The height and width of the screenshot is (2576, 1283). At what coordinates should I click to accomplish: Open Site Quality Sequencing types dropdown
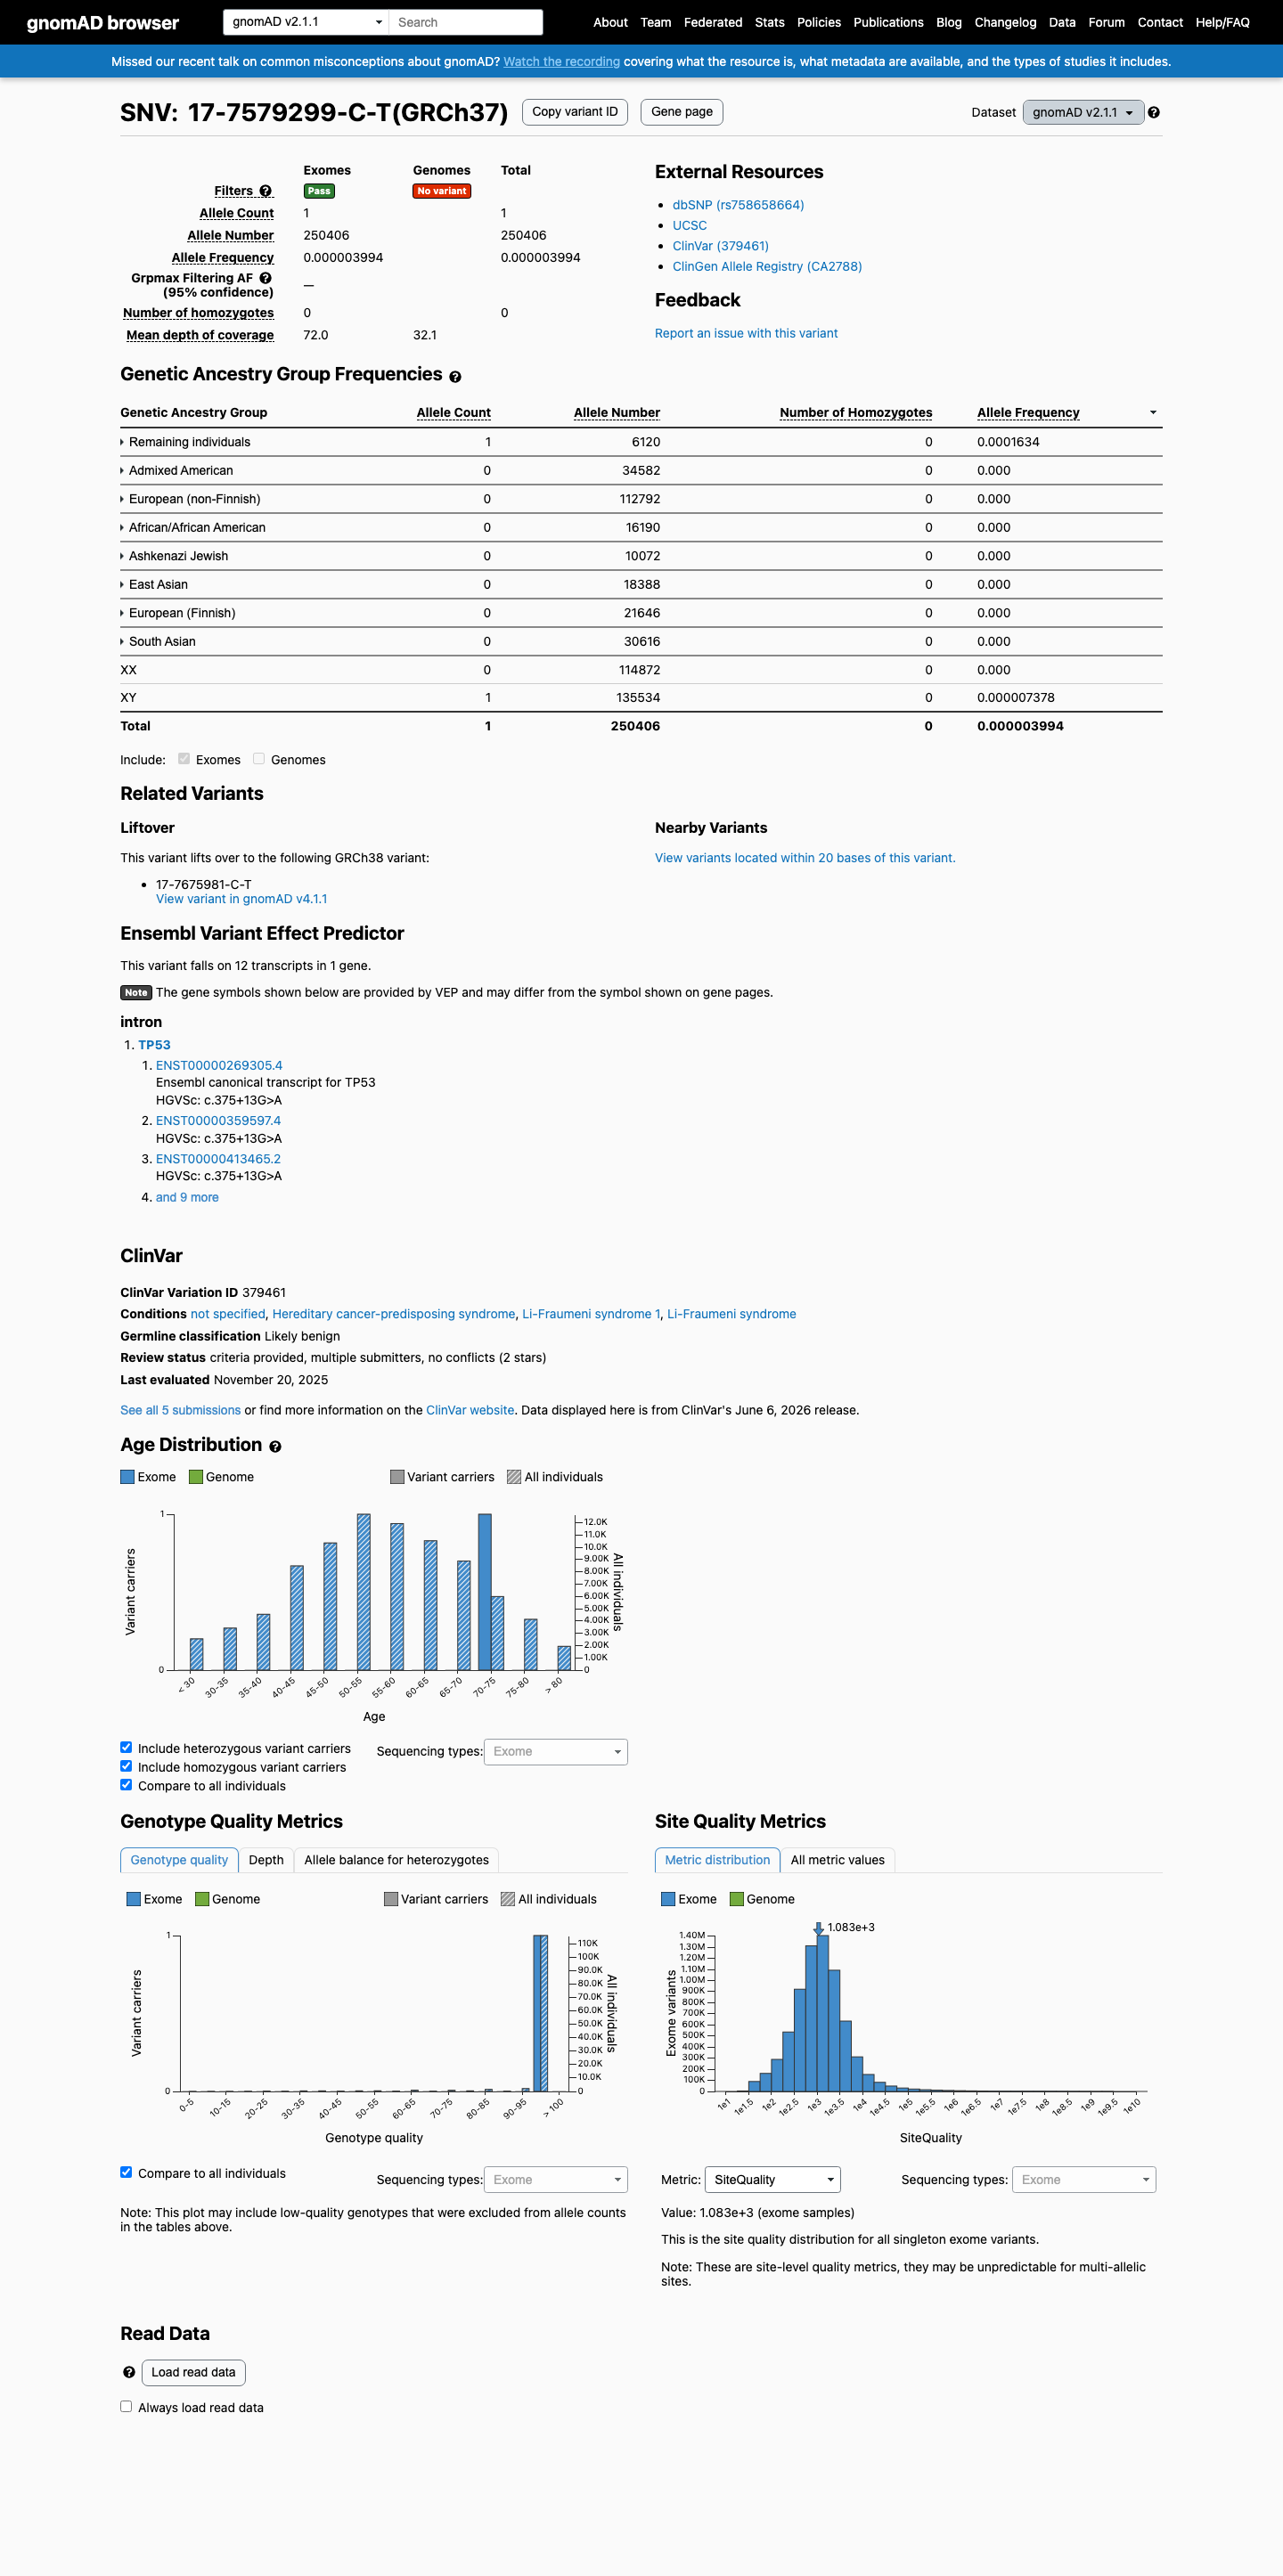[x=1084, y=2180]
